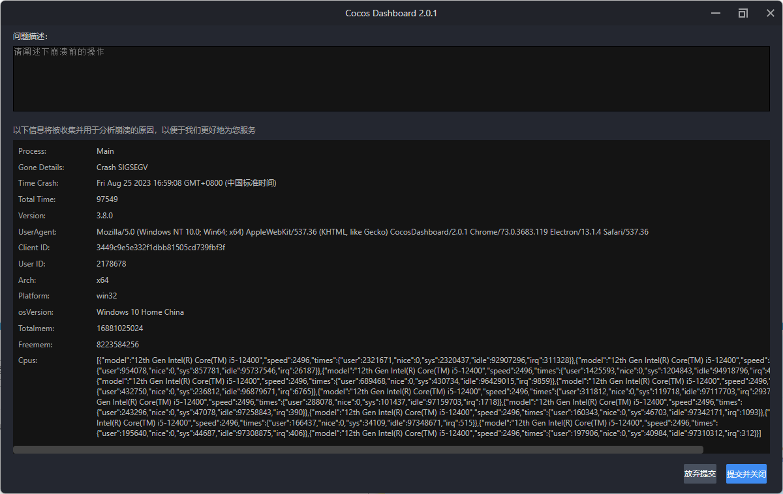Click the 'Cocos Dashboard 2.0.1' window title

[x=391, y=13]
